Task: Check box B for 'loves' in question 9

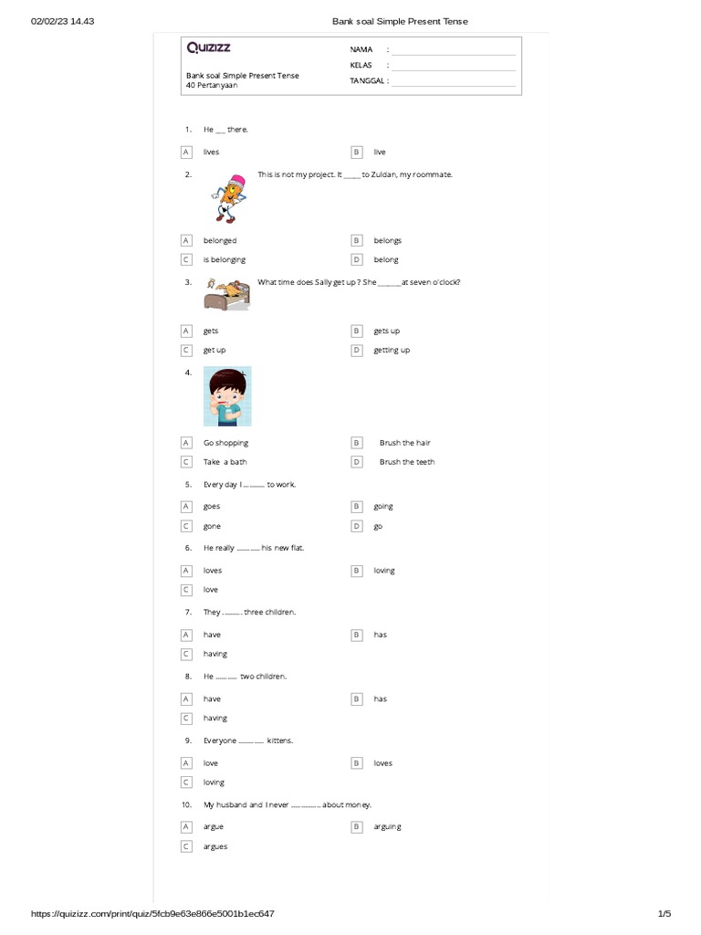Action: coord(357,763)
